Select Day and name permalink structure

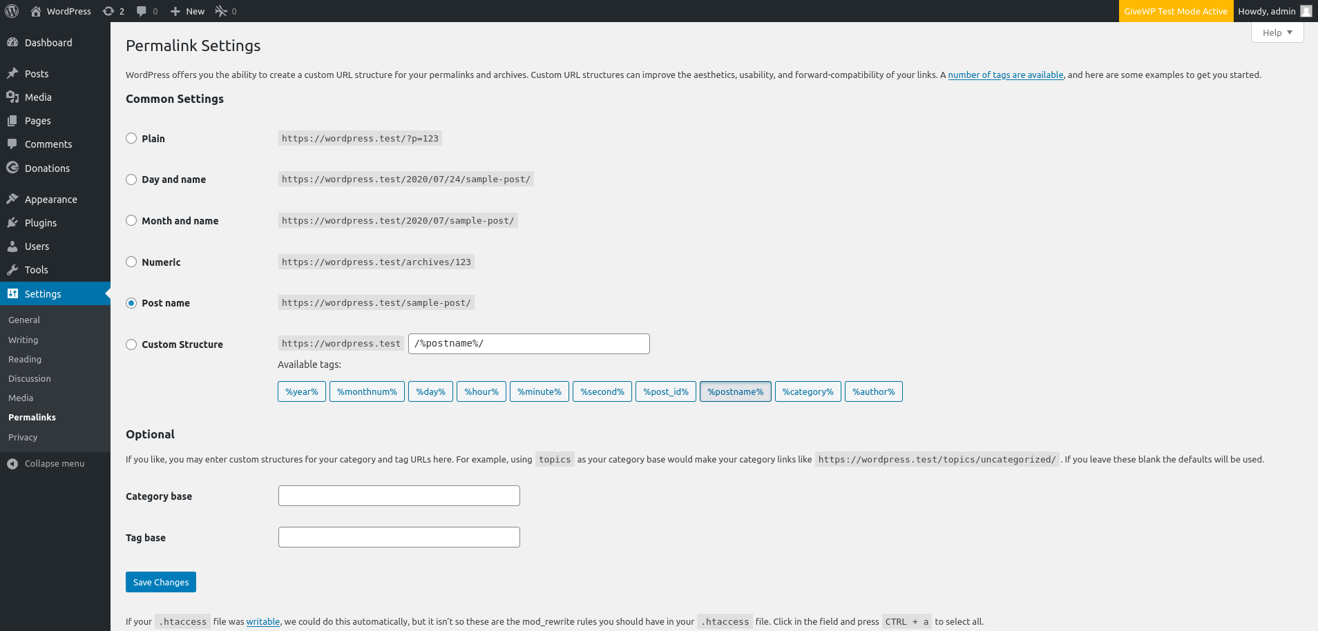pyautogui.click(x=131, y=179)
